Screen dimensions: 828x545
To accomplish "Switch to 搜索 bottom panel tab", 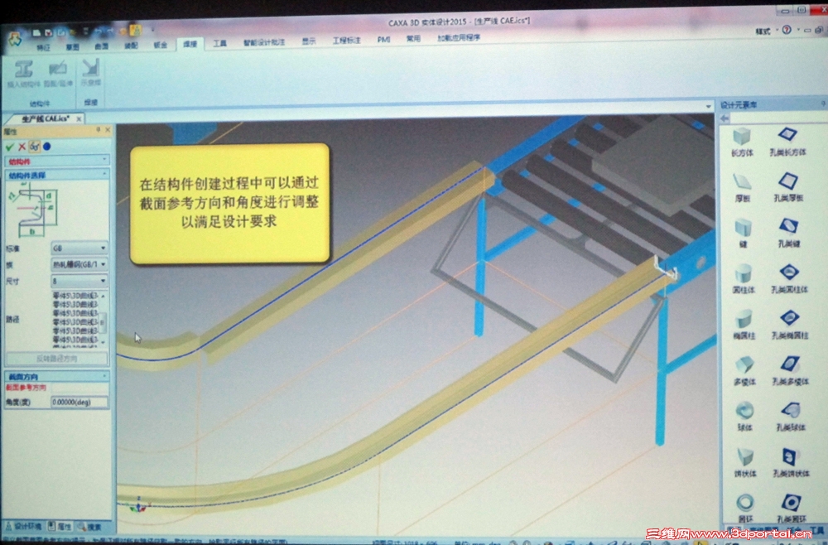I will pyautogui.click(x=89, y=527).
